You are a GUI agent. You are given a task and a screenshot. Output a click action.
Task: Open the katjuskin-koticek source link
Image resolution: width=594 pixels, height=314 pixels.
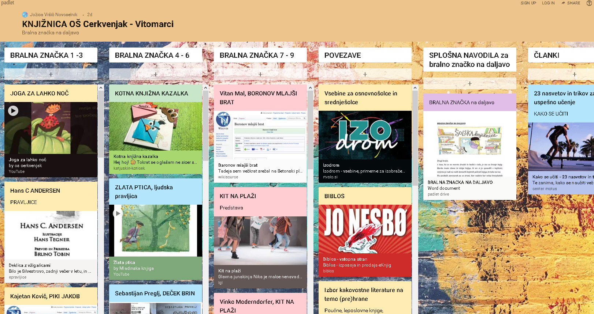pos(129,168)
